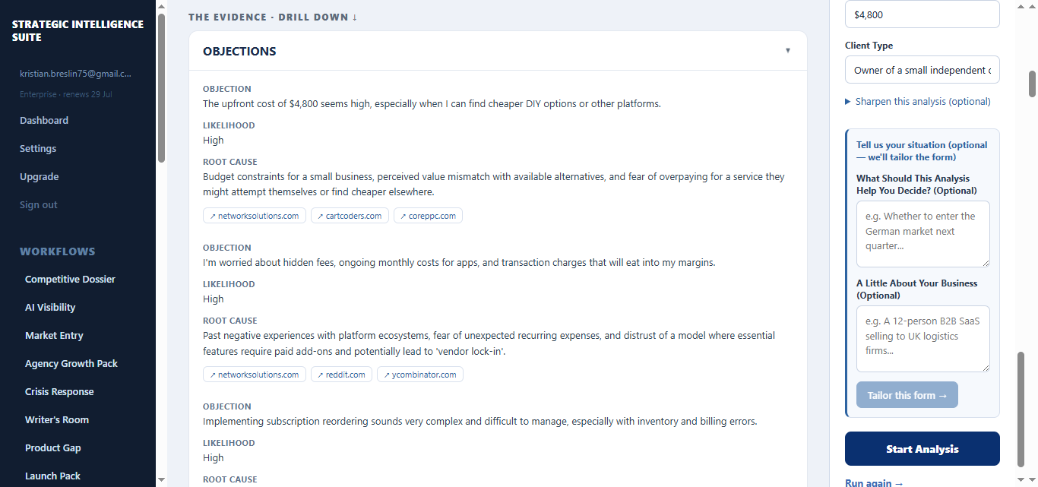Image resolution: width=1038 pixels, height=487 pixels.
Task: Click Tailor this form button
Action: click(x=907, y=395)
